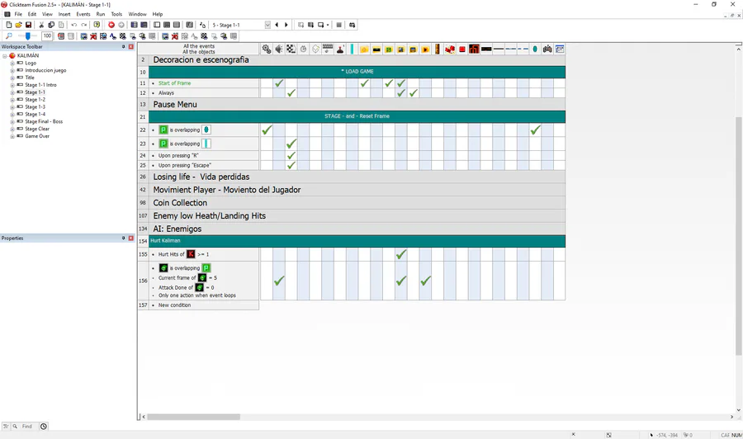Click the Storyboard checkmark in the Always row
Viewport: 743px width, 439px height.
point(291,92)
